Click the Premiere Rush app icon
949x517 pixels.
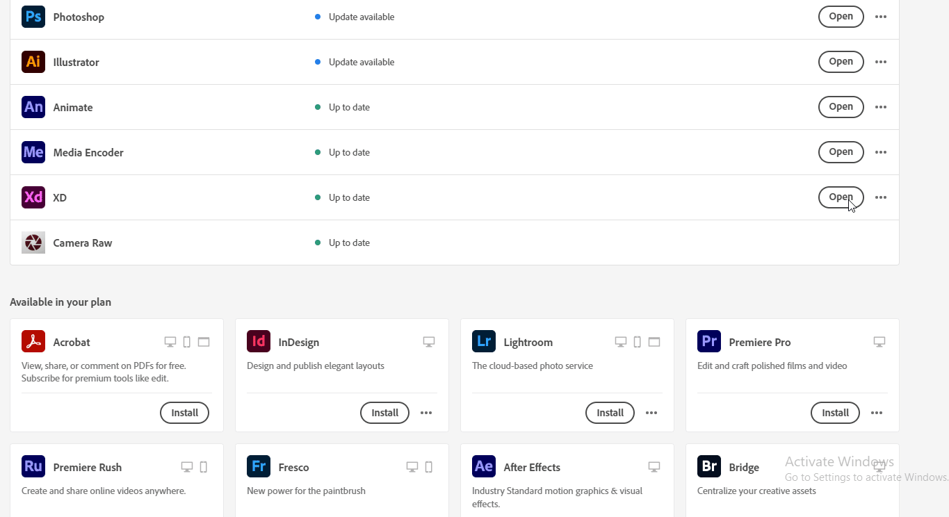pos(33,466)
